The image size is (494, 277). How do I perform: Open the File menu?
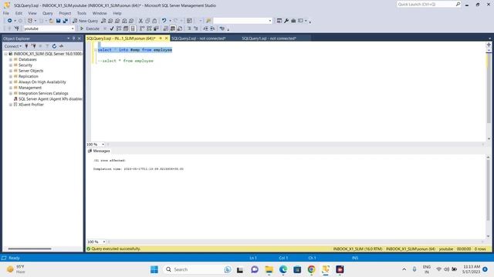[6, 13]
